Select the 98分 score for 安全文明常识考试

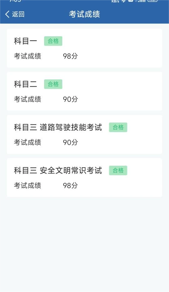click(70, 186)
